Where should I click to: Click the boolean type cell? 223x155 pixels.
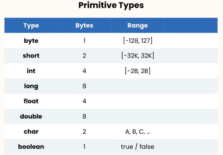point(31,147)
